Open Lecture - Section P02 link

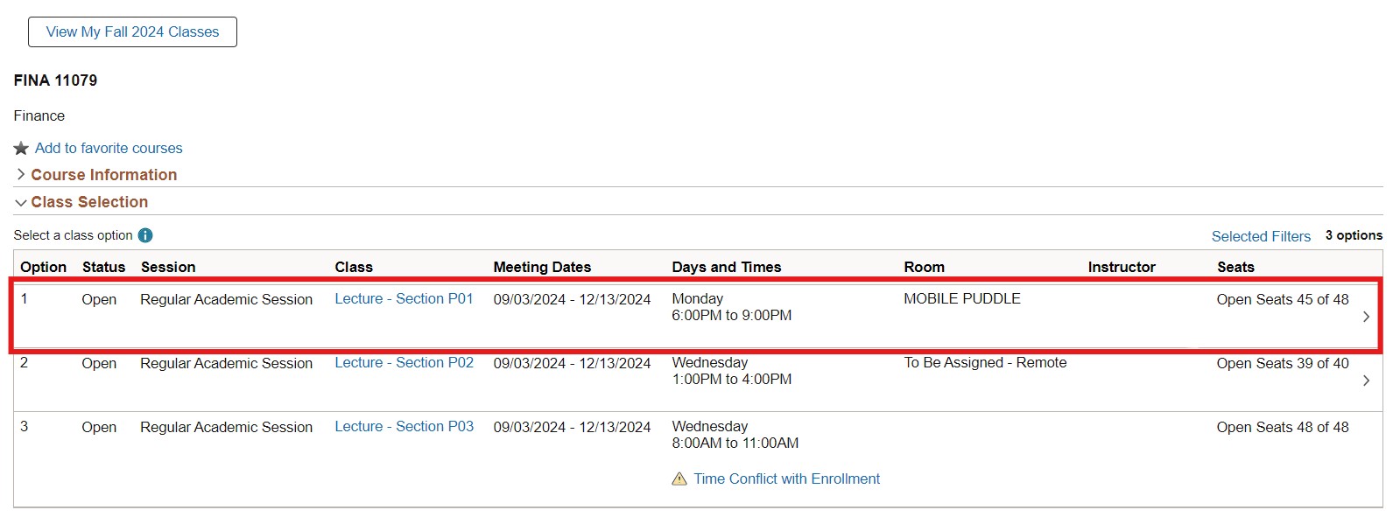[x=404, y=363]
